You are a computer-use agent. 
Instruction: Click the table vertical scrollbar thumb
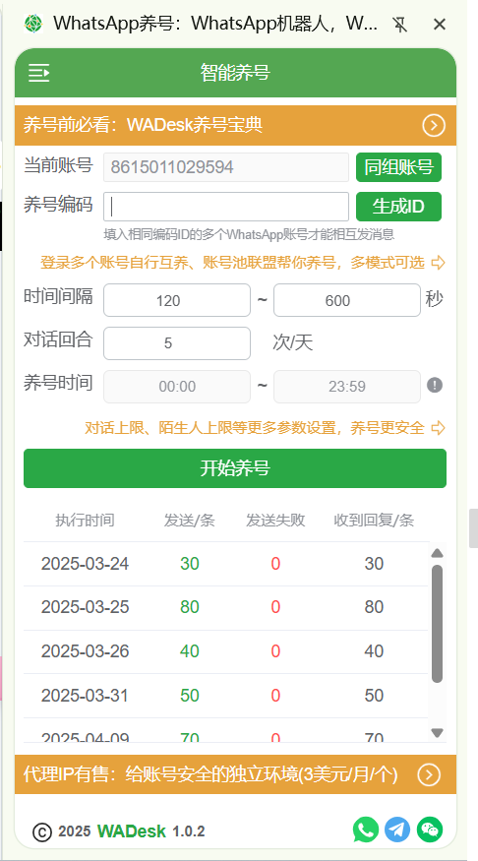(x=437, y=624)
